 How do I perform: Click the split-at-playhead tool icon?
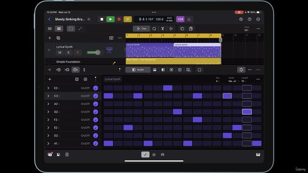pos(171,29)
